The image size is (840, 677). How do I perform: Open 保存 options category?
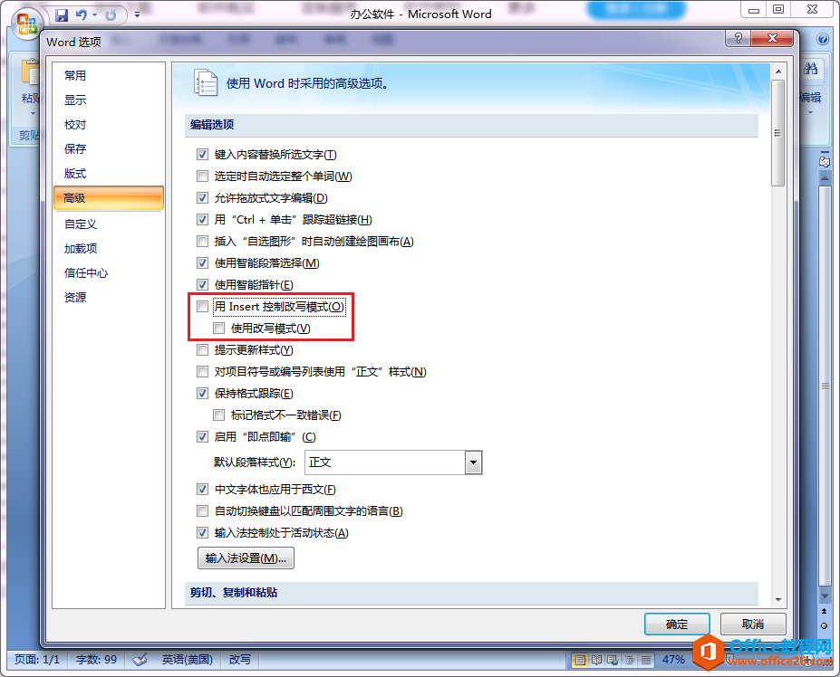[75, 148]
